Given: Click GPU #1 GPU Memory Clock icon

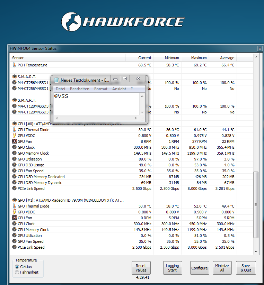Looking at the screenshot, I should [15, 229].
